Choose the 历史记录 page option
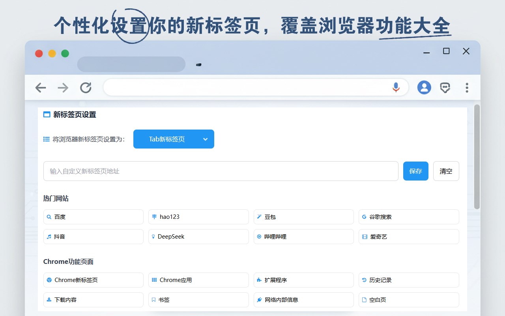Screen dimensions: 505x316 (409, 280)
